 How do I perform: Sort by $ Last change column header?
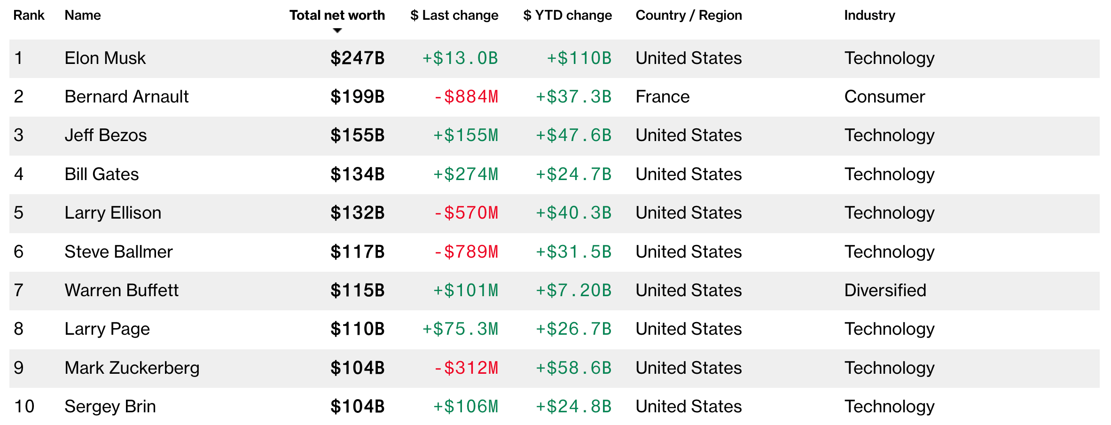(454, 15)
